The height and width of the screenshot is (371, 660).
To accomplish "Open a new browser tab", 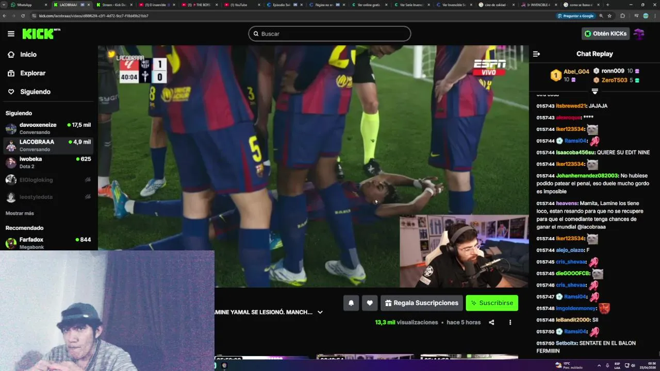I will 607,5.
